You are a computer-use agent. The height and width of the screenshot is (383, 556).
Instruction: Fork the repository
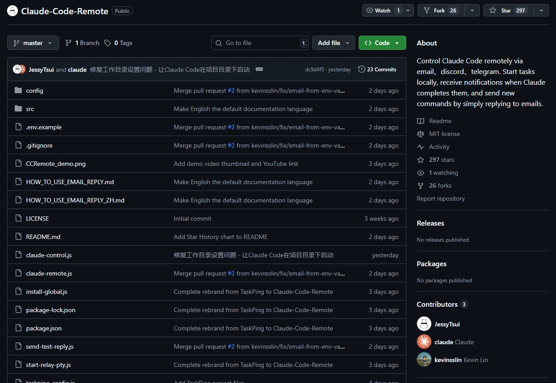[x=441, y=10]
